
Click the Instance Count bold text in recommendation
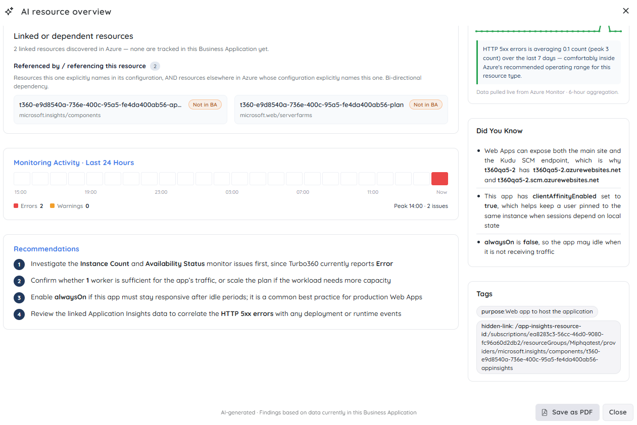pos(105,263)
